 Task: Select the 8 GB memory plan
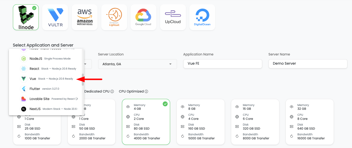(201, 122)
